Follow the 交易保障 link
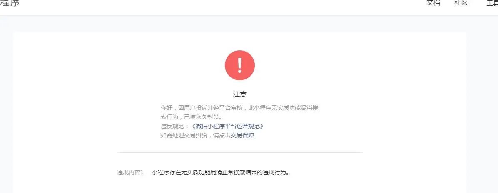 (243, 135)
